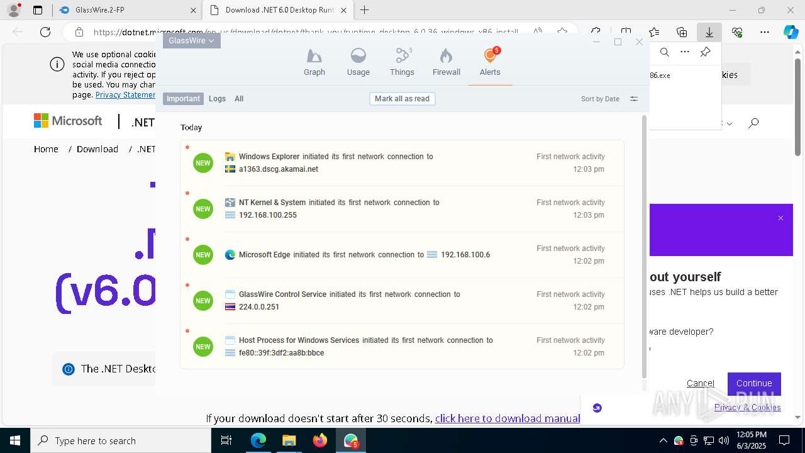Click Download breadcrumb link
This screenshot has height=453, width=805.
97,149
